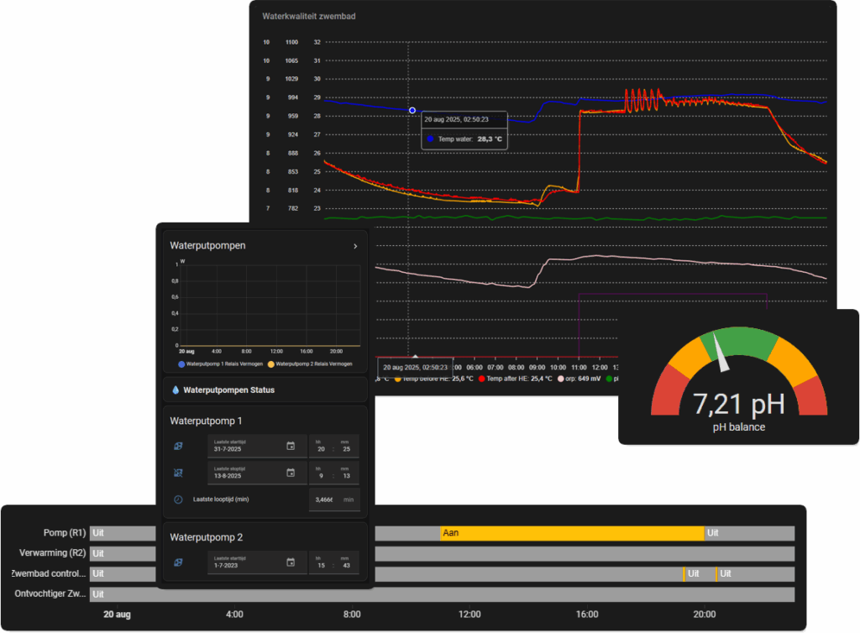Screen dimensions: 860x633
Task: Click the water drop icon beside Waterputpompen Status
Action: tap(176, 390)
